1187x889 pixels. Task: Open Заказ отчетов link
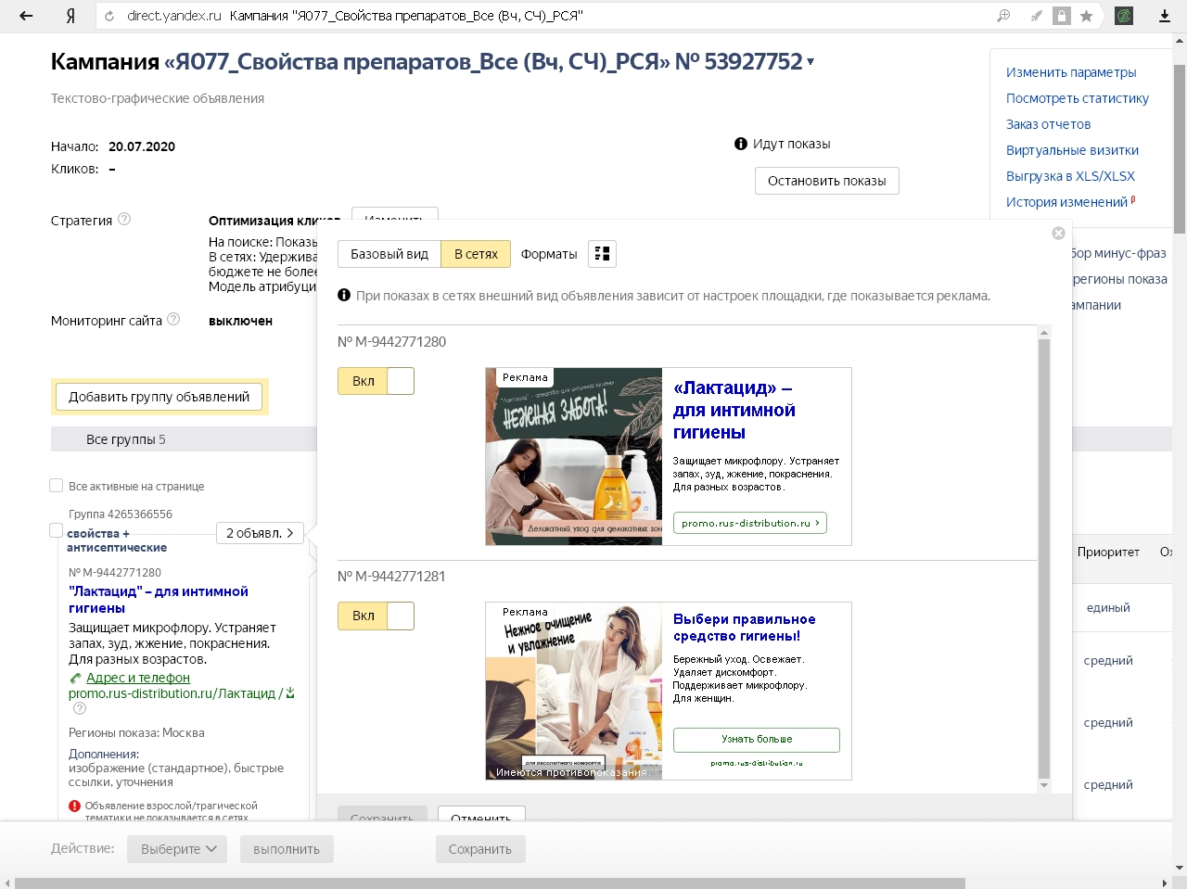tap(1049, 124)
